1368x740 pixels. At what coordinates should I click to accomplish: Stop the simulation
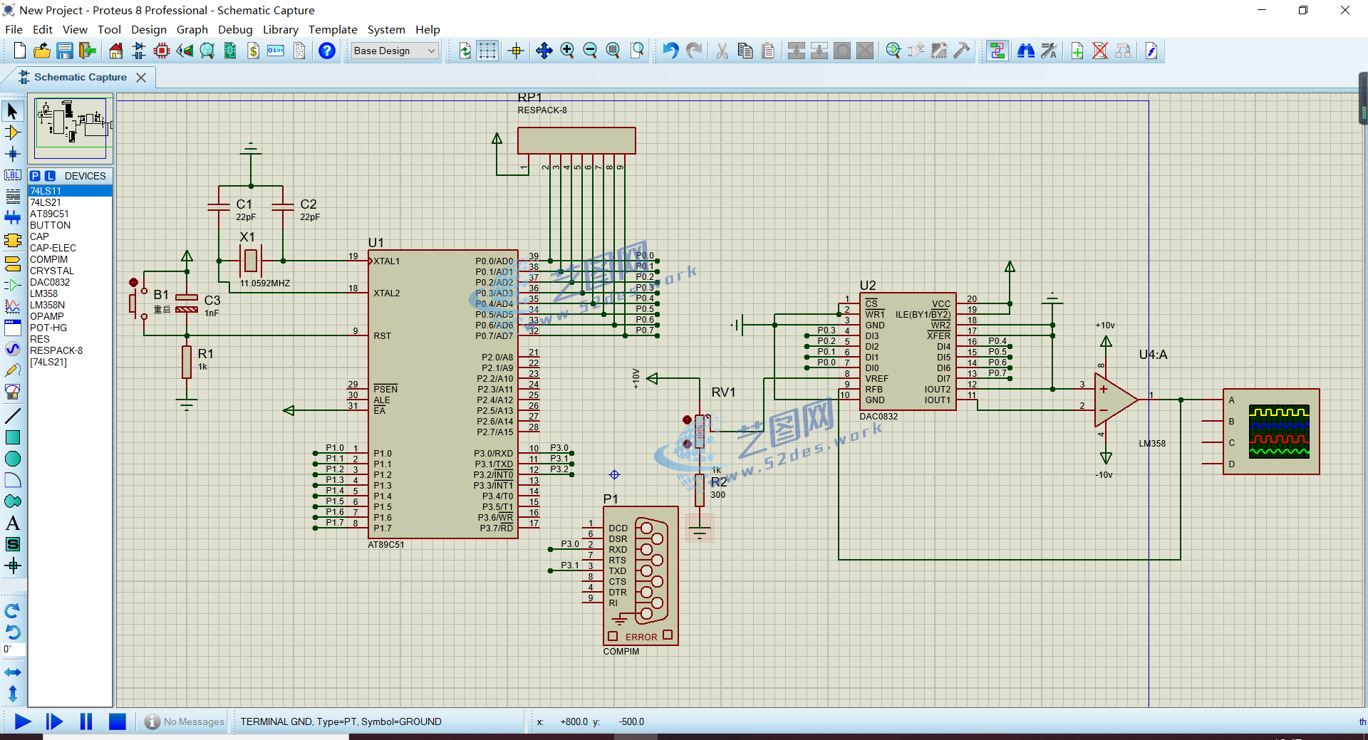point(118,721)
